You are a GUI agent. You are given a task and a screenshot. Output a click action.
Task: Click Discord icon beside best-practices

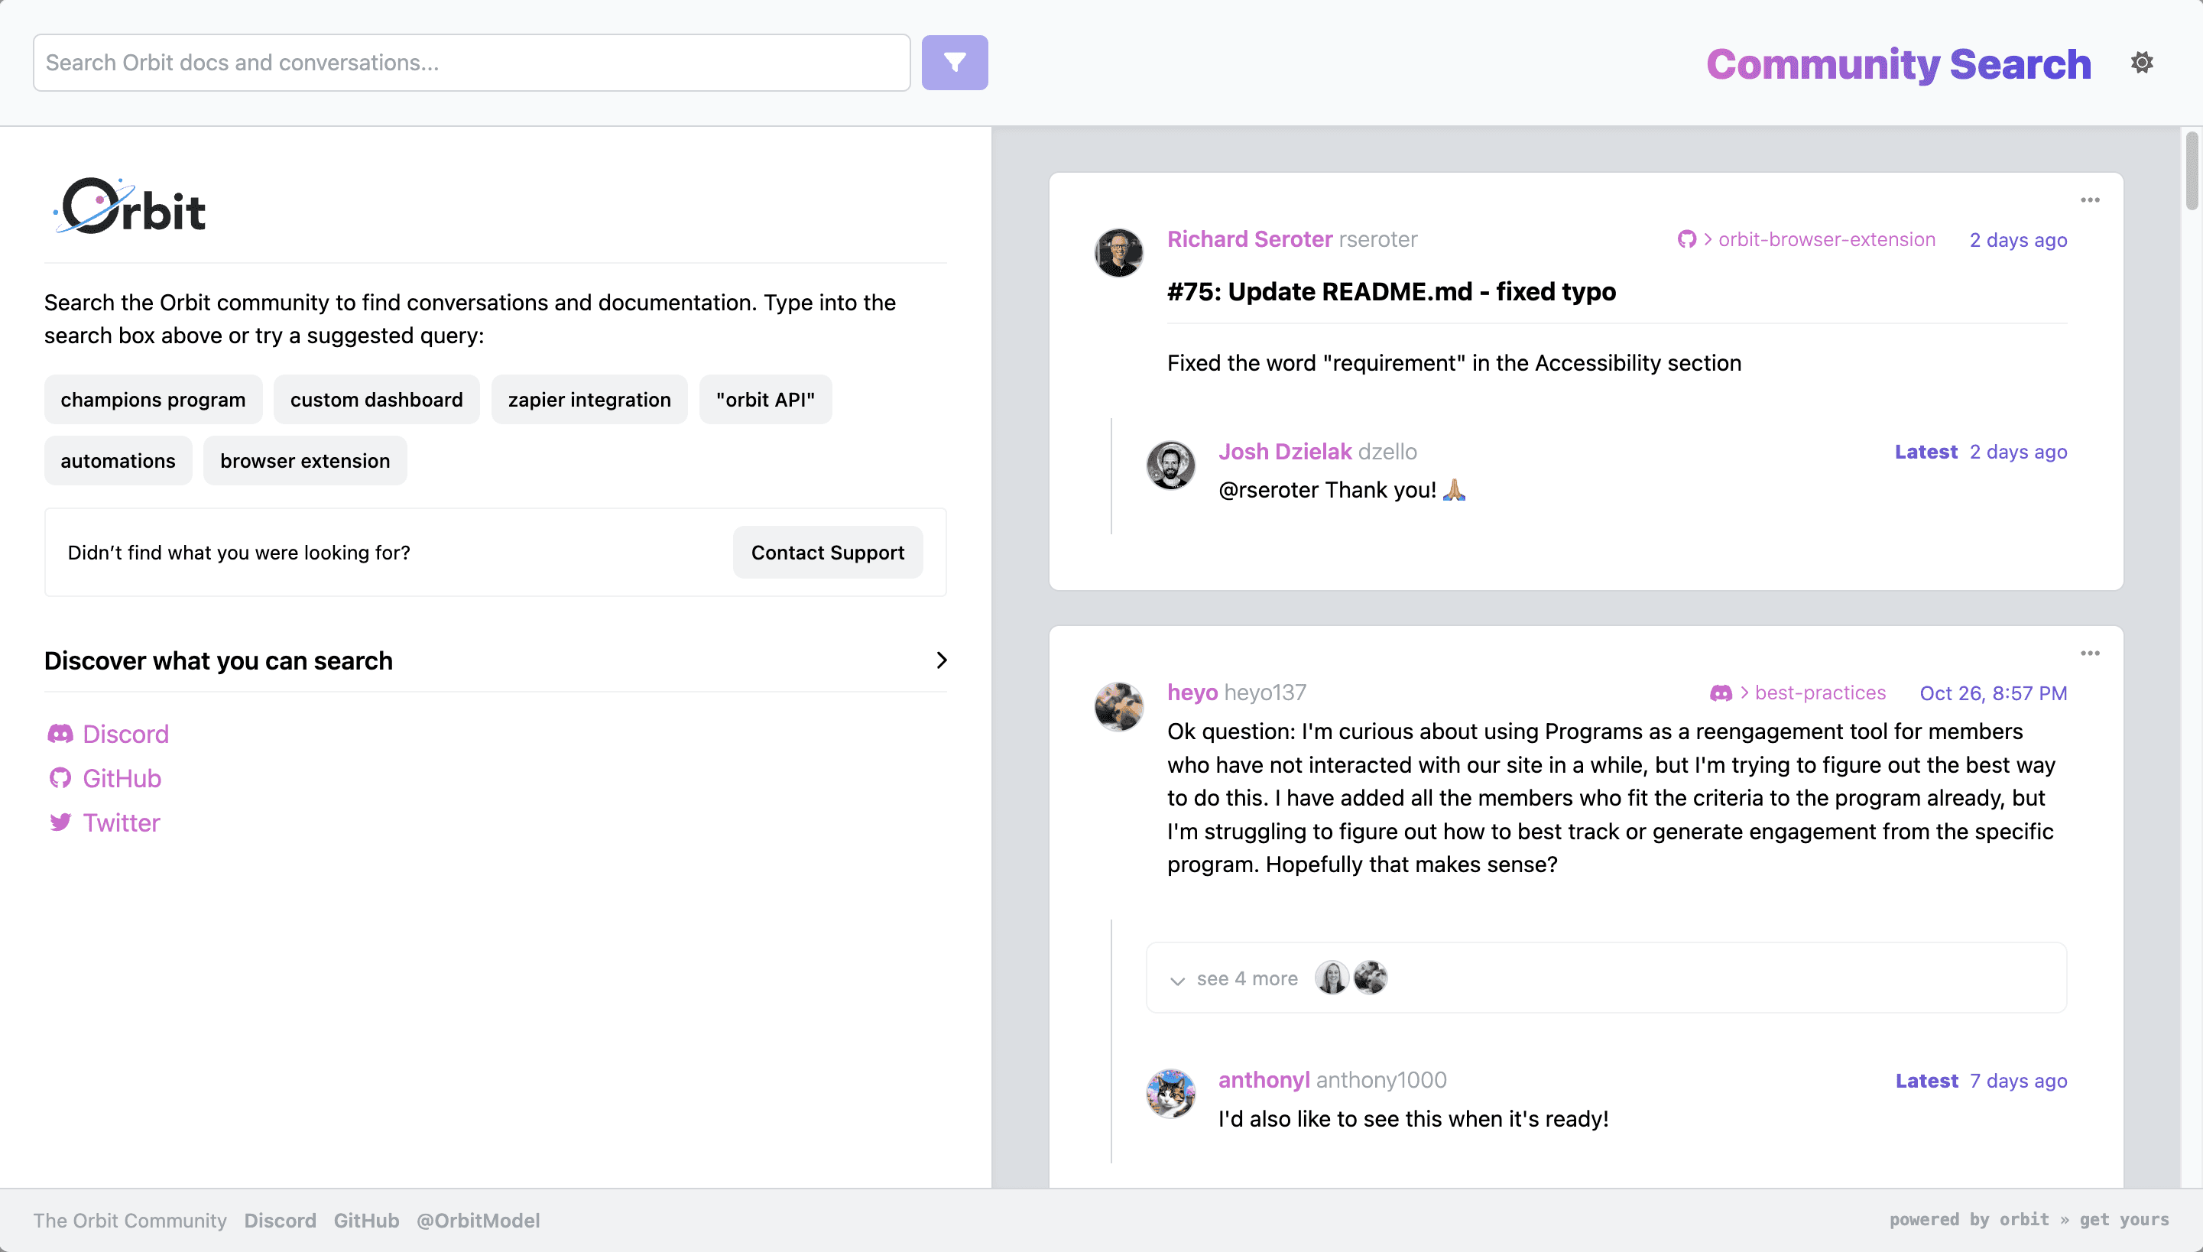(x=1721, y=693)
